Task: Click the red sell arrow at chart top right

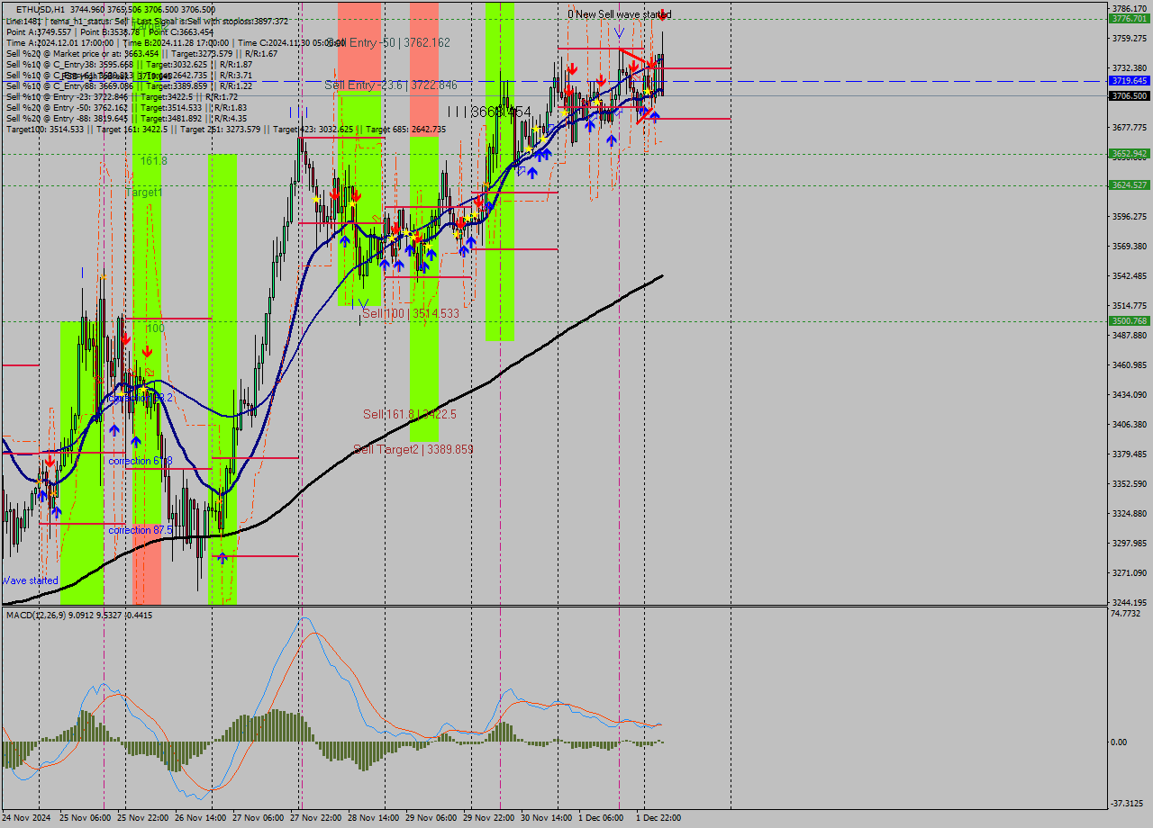Action: tap(662, 15)
